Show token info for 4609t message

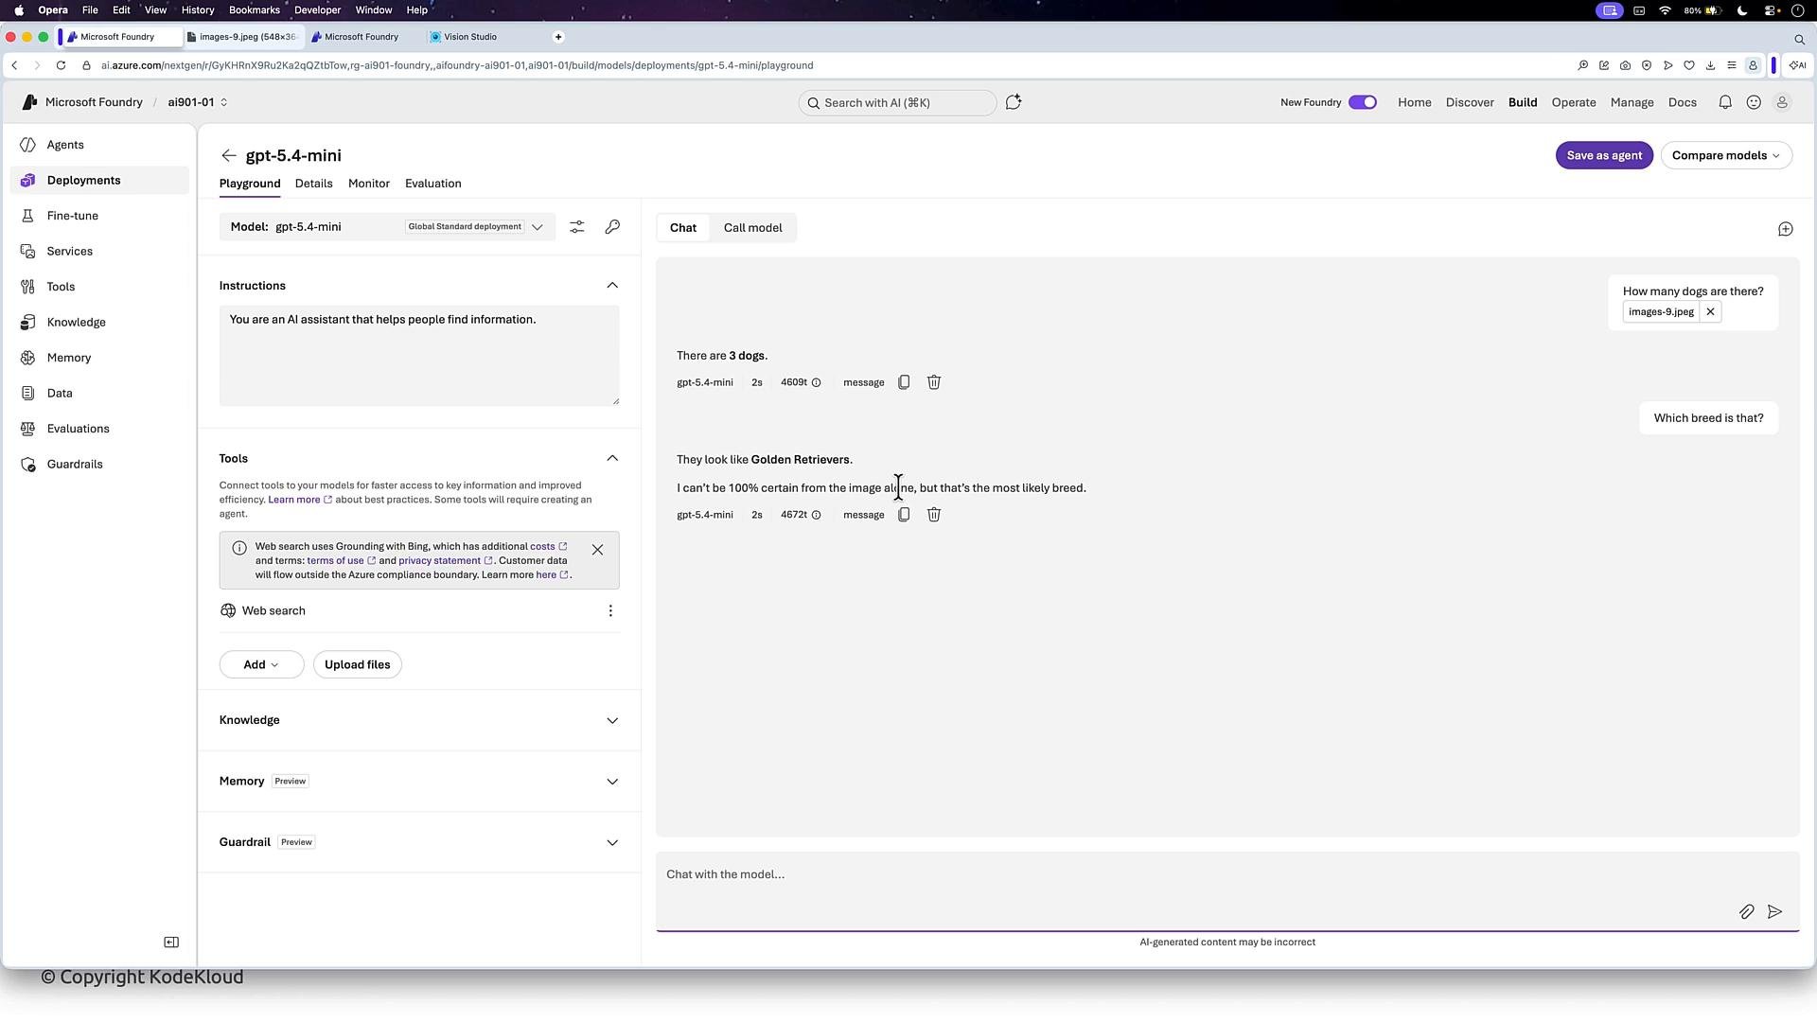(816, 382)
